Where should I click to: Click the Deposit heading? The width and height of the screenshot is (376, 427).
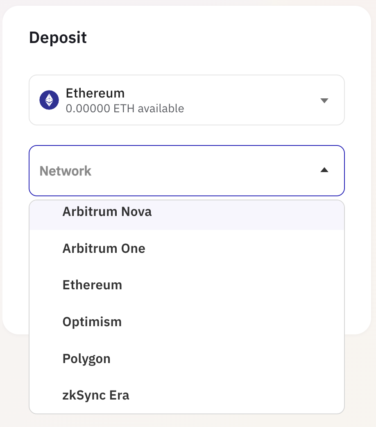[x=58, y=37]
